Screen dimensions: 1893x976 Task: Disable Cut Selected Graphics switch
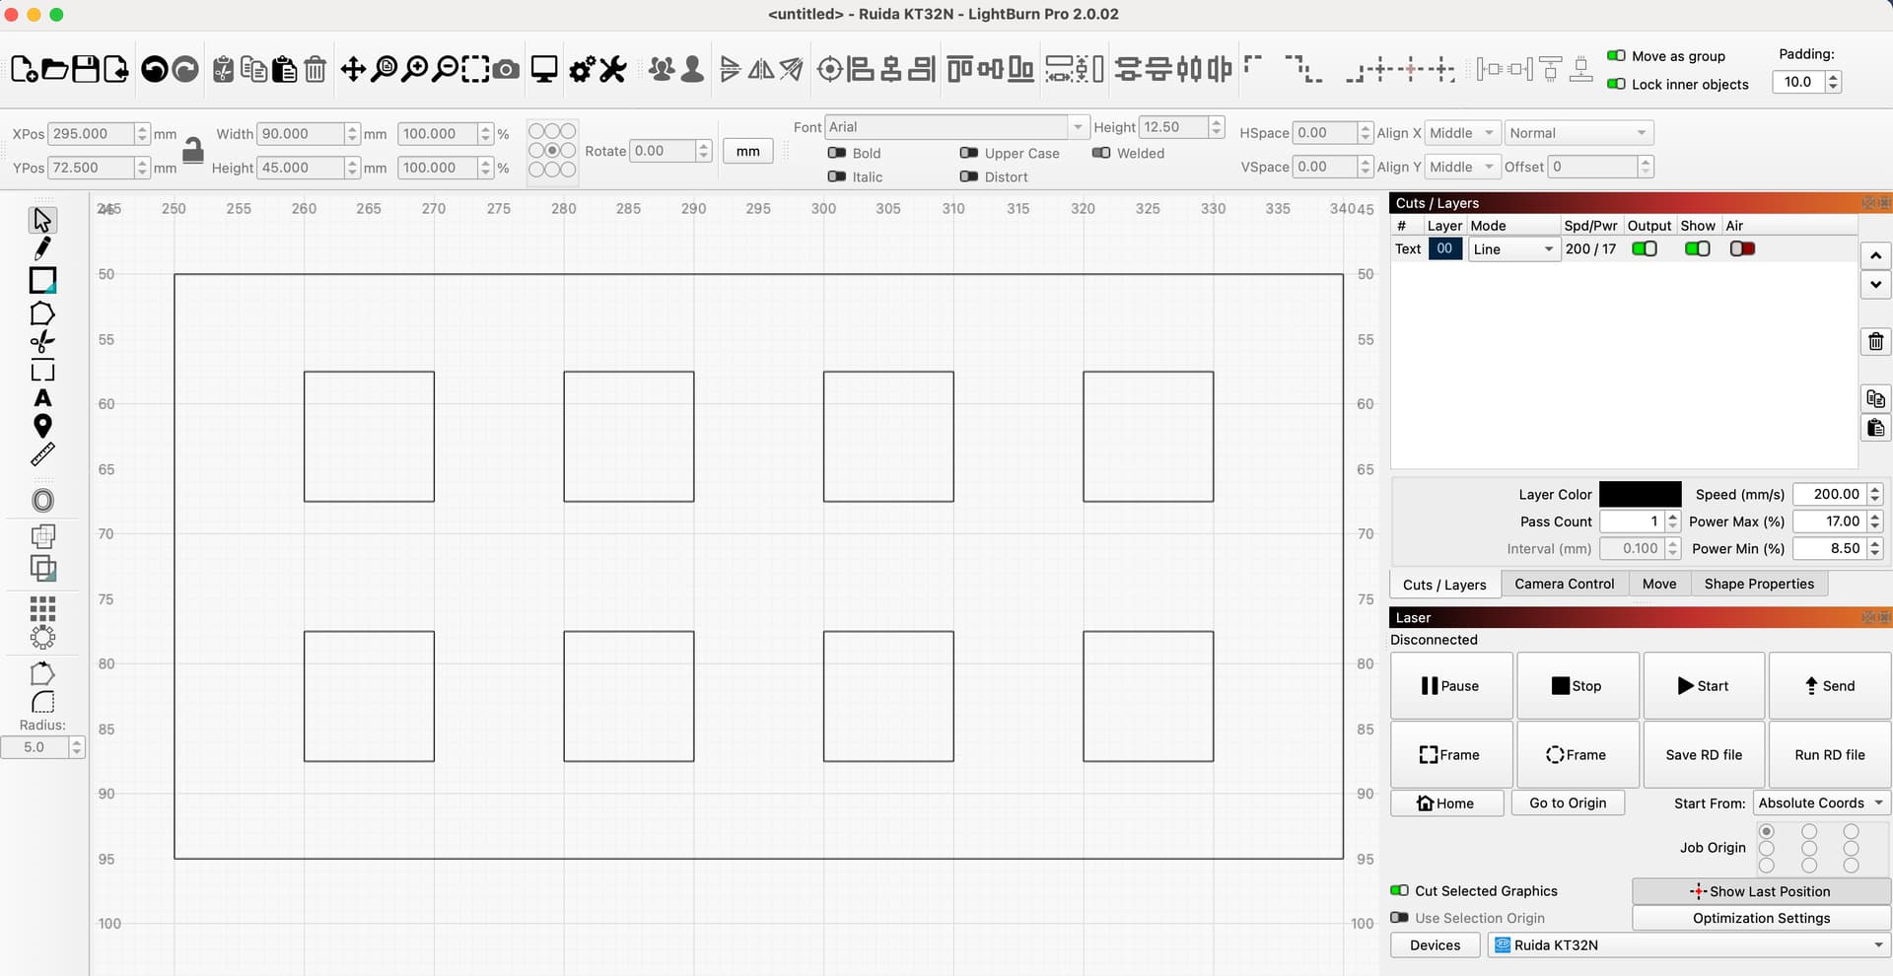(1399, 890)
